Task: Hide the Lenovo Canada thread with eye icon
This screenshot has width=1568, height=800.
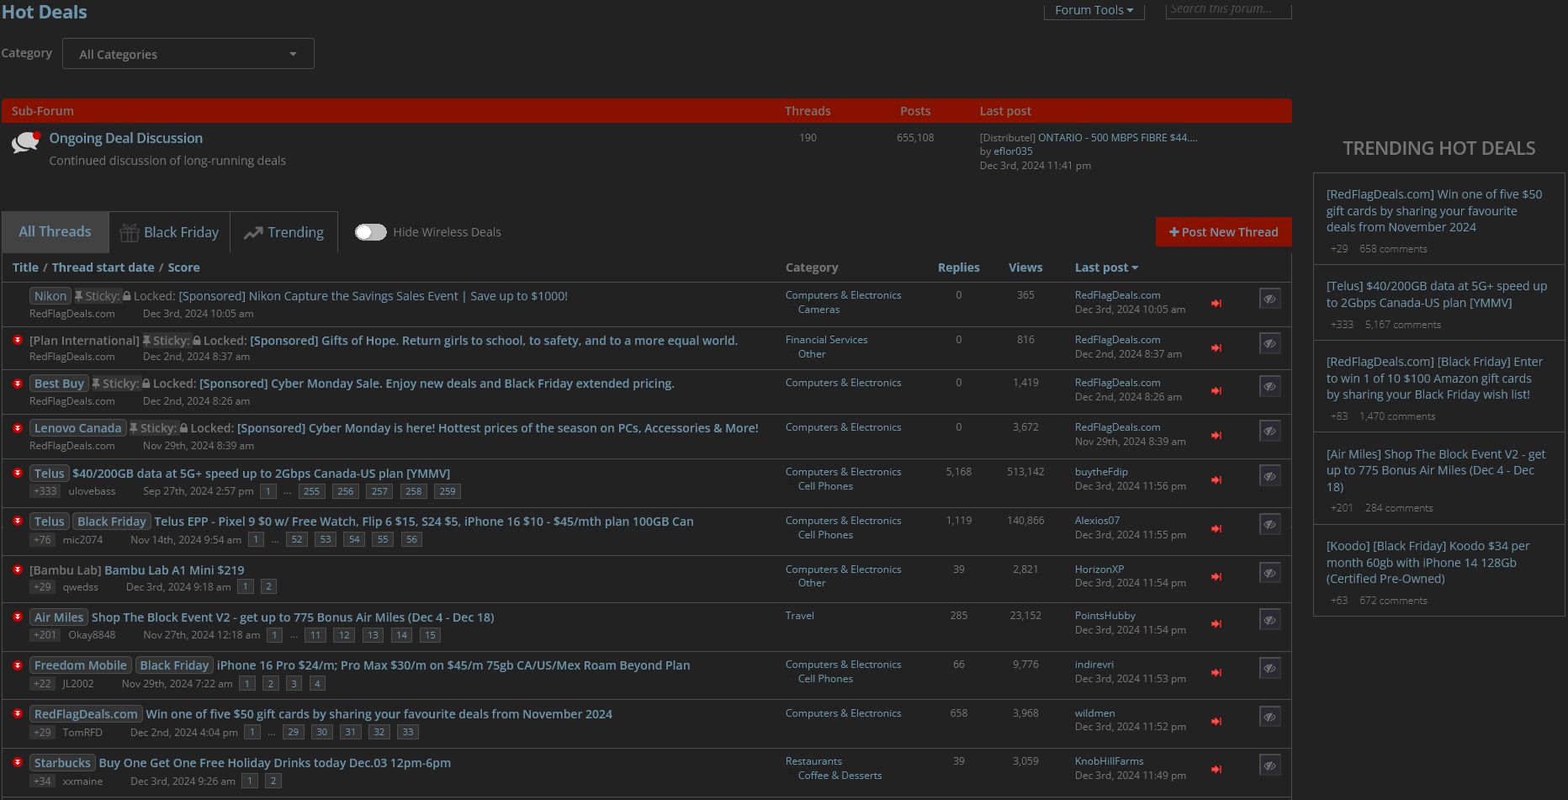Action: point(1269,431)
